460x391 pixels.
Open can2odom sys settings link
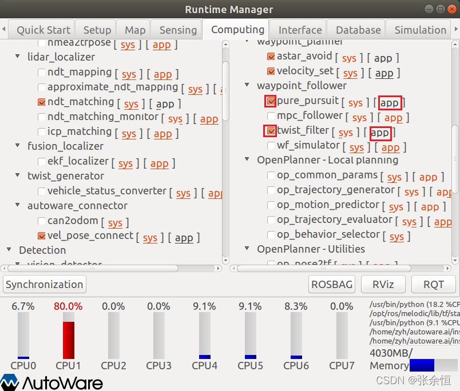point(116,224)
